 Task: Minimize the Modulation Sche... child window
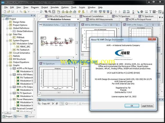pos(63,25)
